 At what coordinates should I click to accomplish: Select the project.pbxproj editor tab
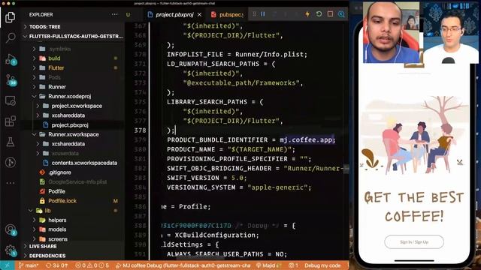174,15
